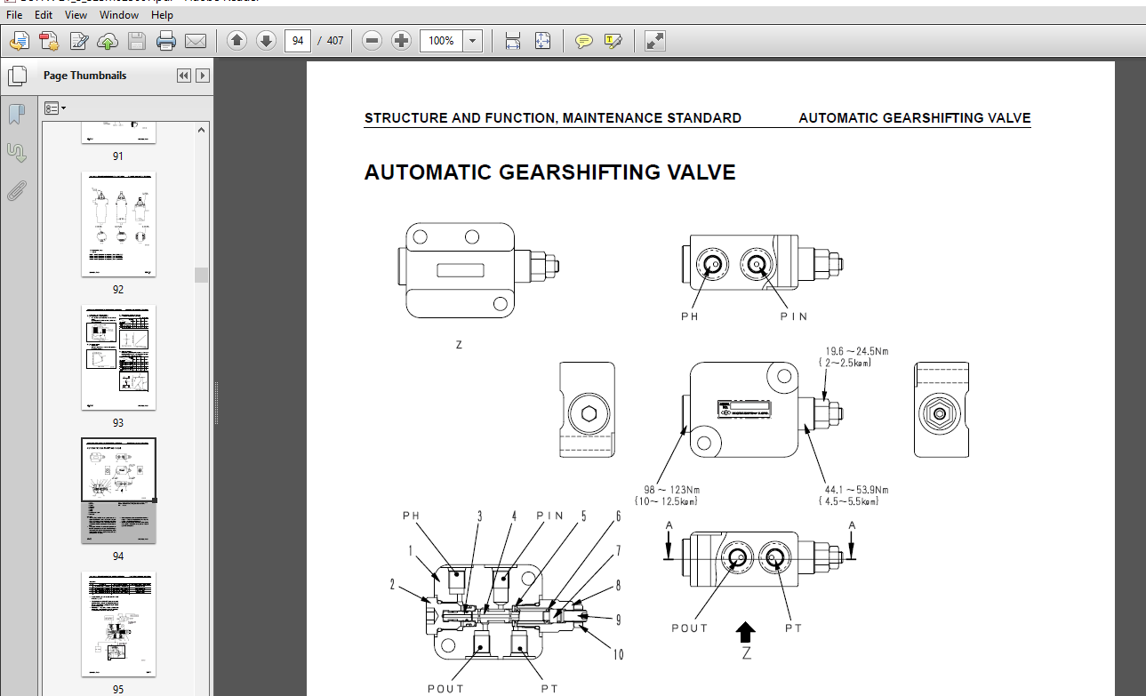Click the thumbnails panel scrollbar thumb
Viewport: 1146px width, 696px height.
[202, 275]
